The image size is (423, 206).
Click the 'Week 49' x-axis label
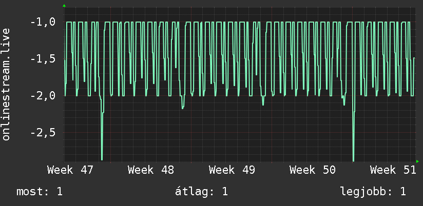click(x=232, y=170)
